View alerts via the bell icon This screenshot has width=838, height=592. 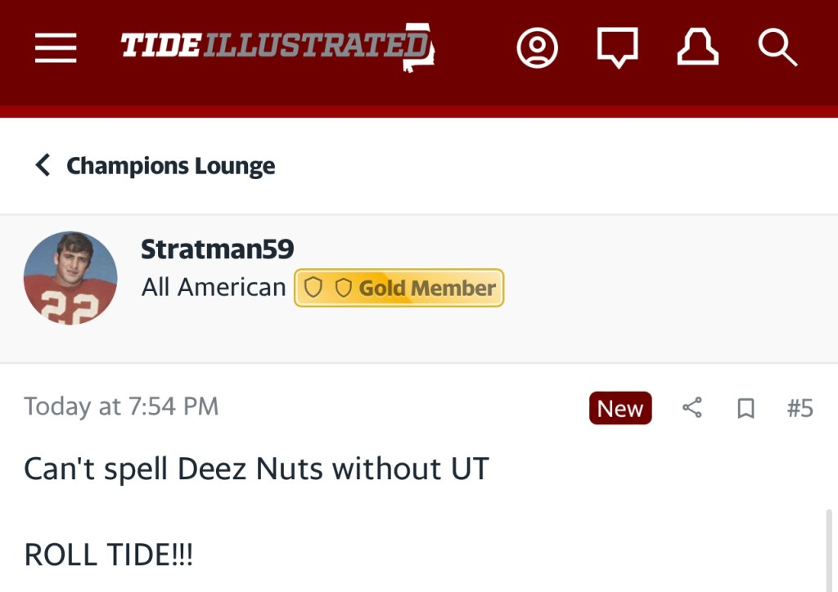pyautogui.click(x=697, y=48)
